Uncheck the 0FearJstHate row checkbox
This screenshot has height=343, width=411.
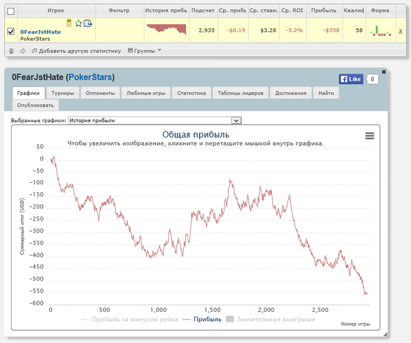[11, 32]
